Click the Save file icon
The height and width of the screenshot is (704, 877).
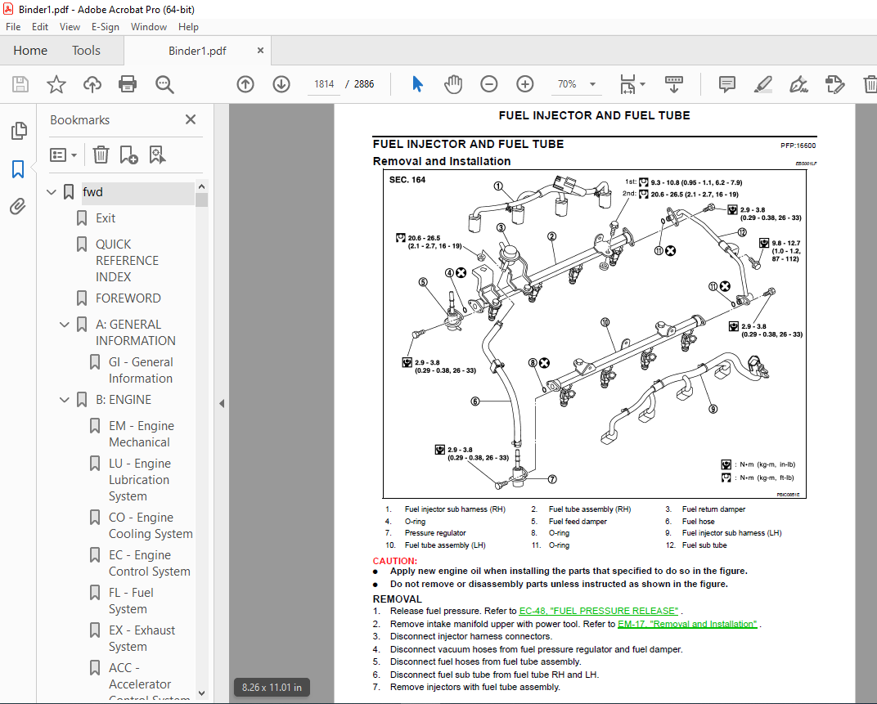pos(20,84)
